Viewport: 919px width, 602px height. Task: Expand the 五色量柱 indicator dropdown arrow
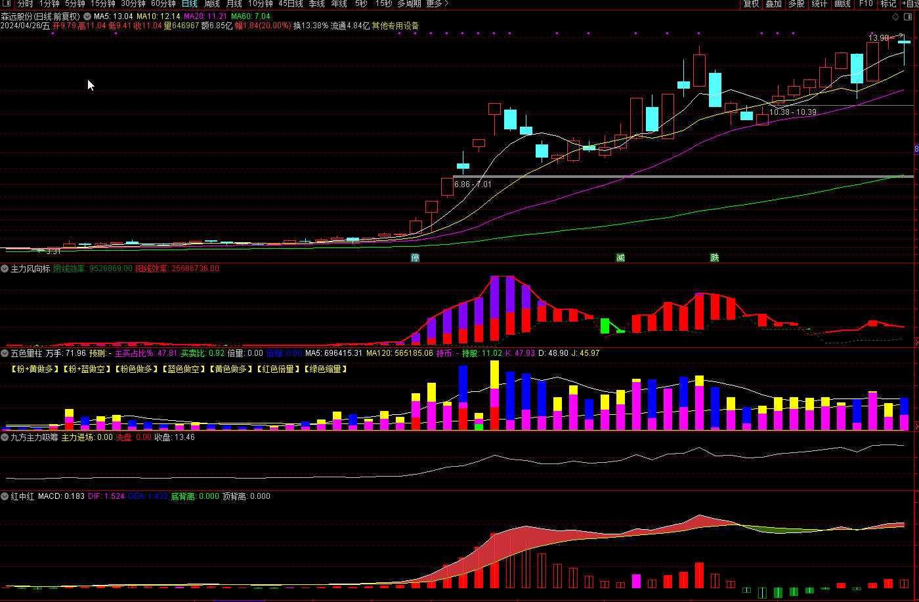click(x=5, y=353)
